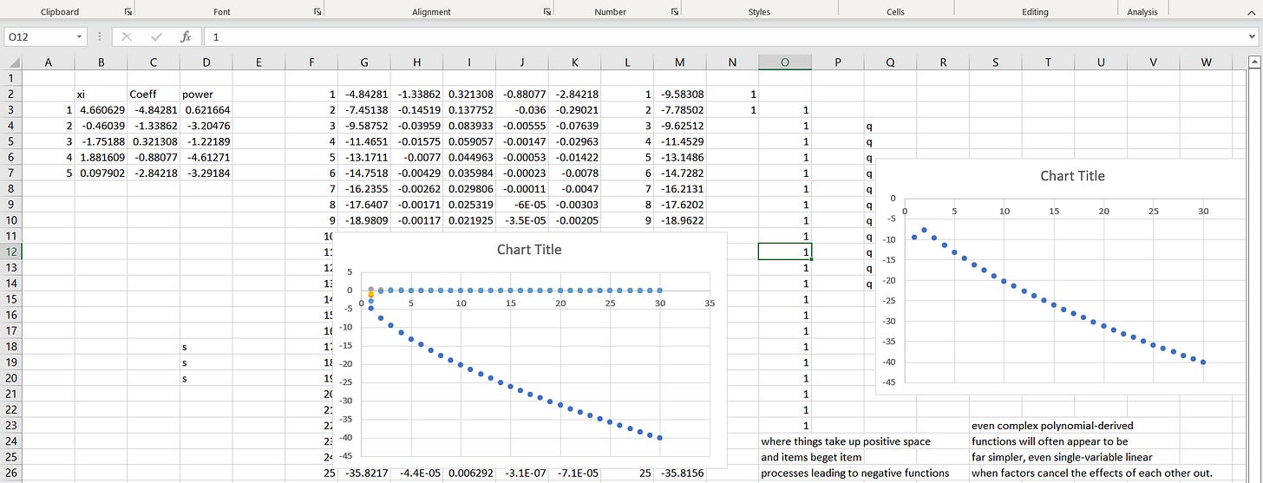1263x483 pixels.
Task: Select the cell containing 0.137752
Action: (469, 110)
